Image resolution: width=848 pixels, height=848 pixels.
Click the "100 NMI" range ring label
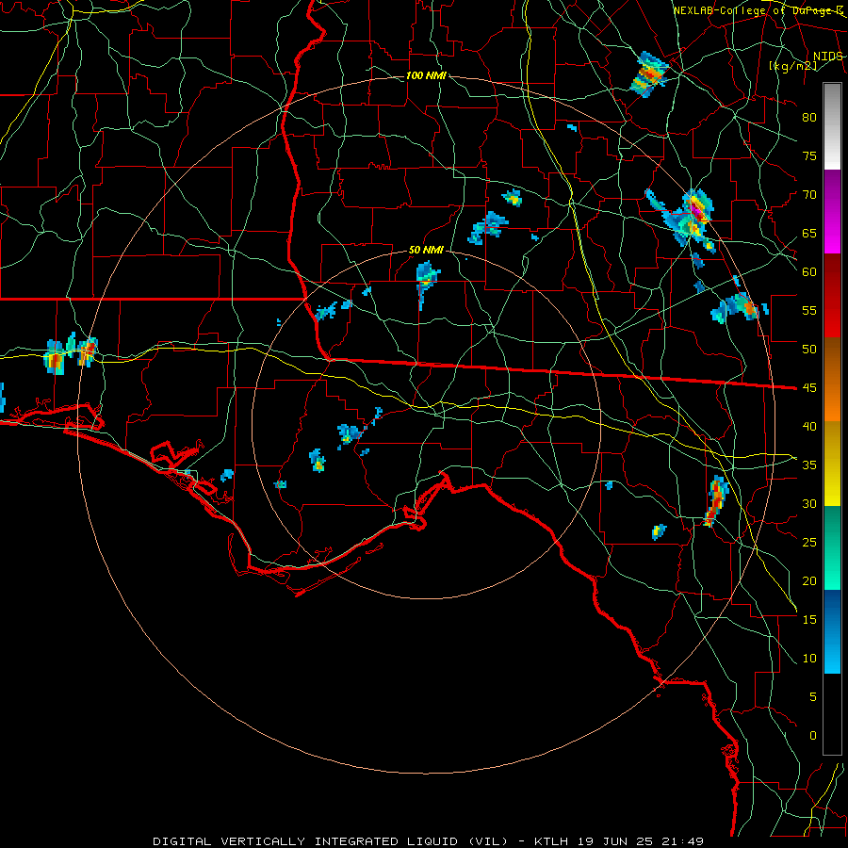(x=426, y=75)
